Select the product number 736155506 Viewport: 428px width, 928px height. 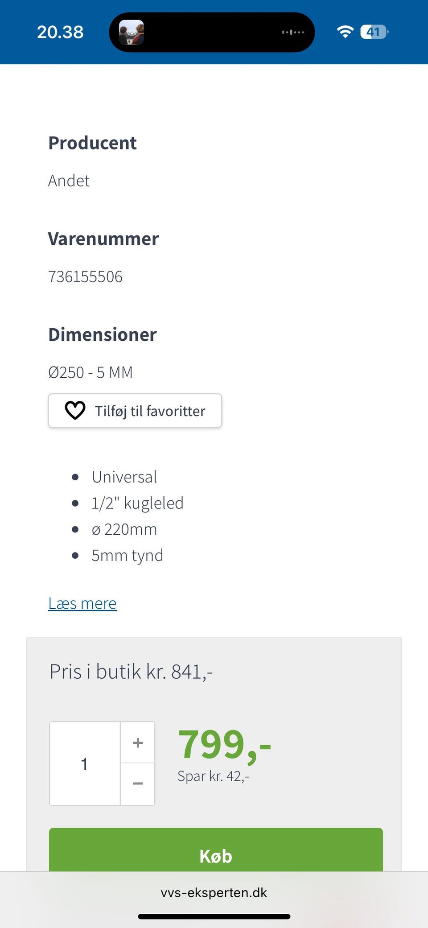click(85, 276)
